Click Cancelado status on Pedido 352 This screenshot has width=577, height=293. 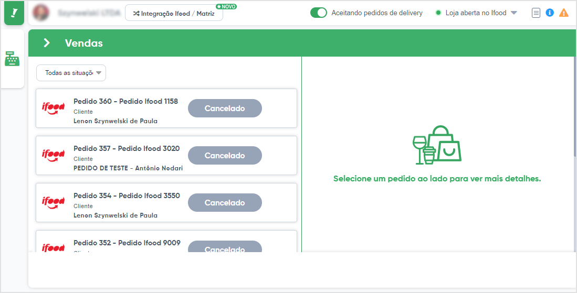(225, 247)
